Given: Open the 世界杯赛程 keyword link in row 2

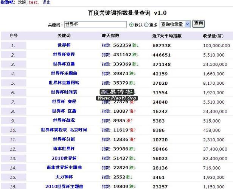Looking at the screenshot, I should 64,54.
